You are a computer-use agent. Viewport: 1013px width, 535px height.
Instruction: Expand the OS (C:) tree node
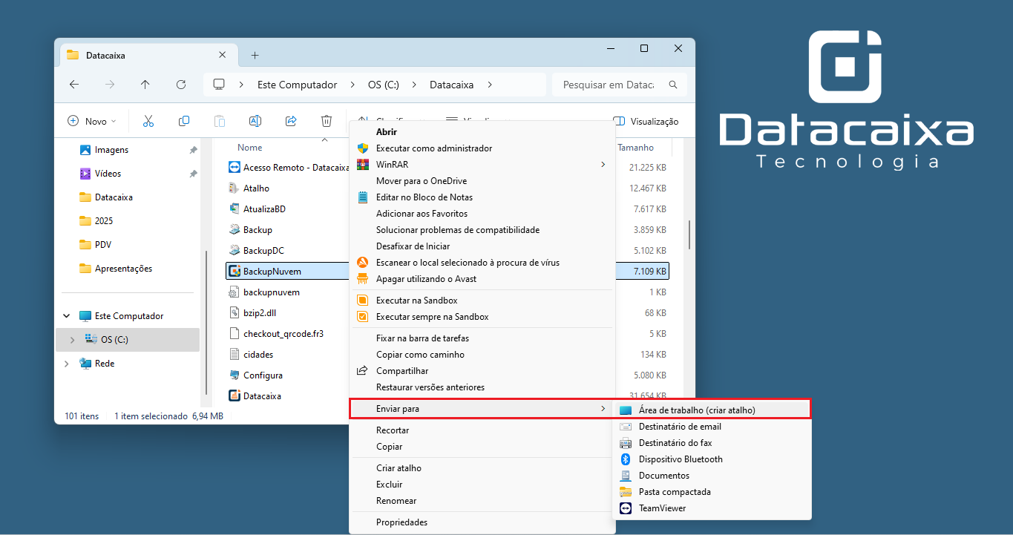point(72,340)
